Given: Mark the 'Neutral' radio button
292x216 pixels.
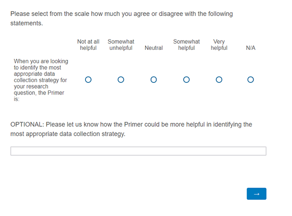Looking at the screenshot, I should click(154, 79).
